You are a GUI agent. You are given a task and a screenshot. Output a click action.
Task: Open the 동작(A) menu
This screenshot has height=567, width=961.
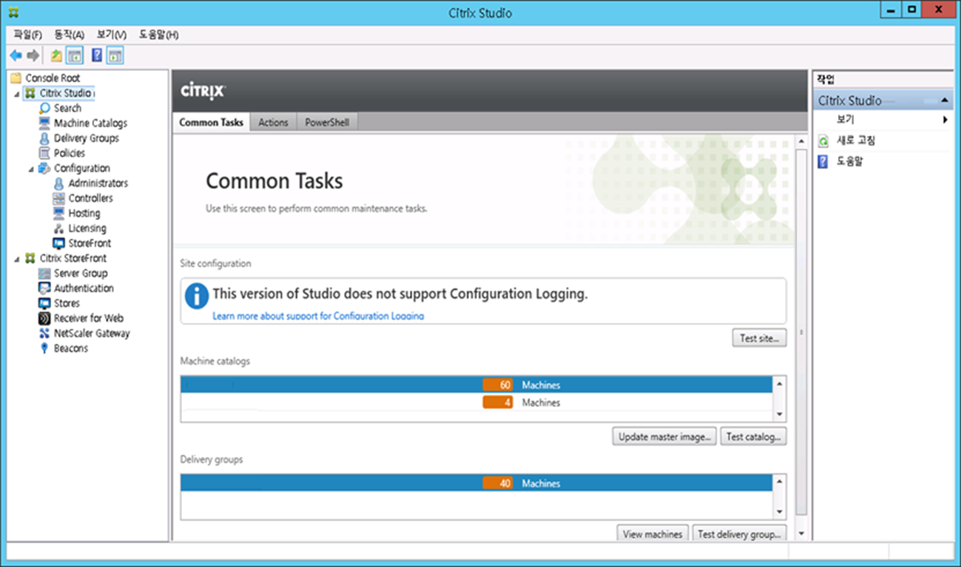(70, 35)
